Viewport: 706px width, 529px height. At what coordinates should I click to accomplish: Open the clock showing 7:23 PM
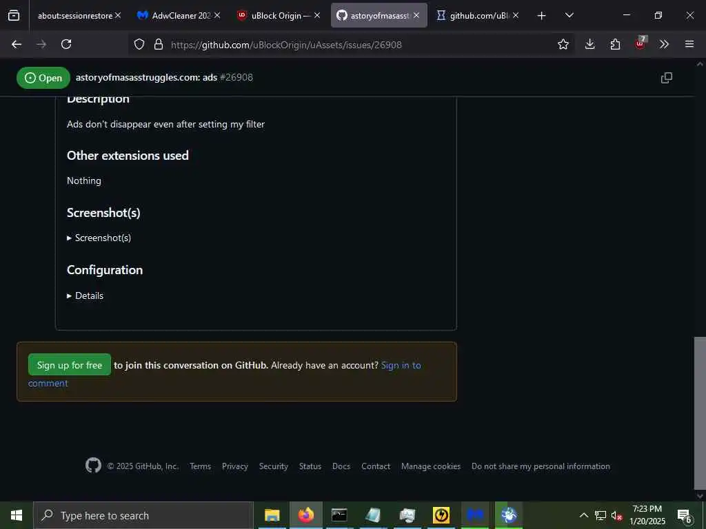pos(647,515)
